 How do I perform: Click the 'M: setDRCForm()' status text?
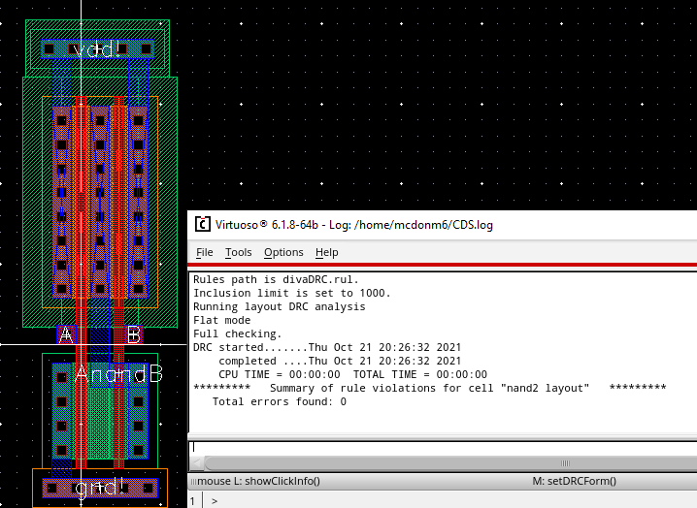pyautogui.click(x=574, y=481)
